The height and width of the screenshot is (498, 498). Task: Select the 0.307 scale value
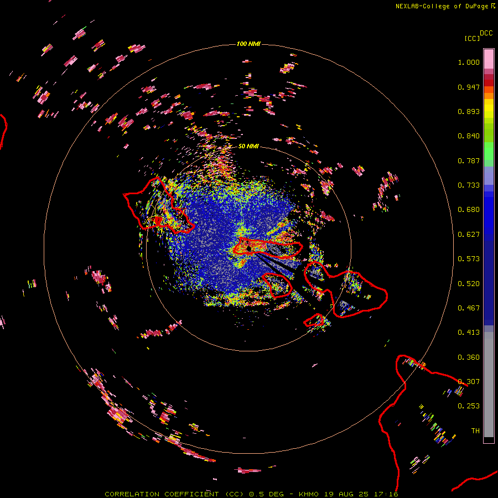pyautogui.click(x=469, y=382)
